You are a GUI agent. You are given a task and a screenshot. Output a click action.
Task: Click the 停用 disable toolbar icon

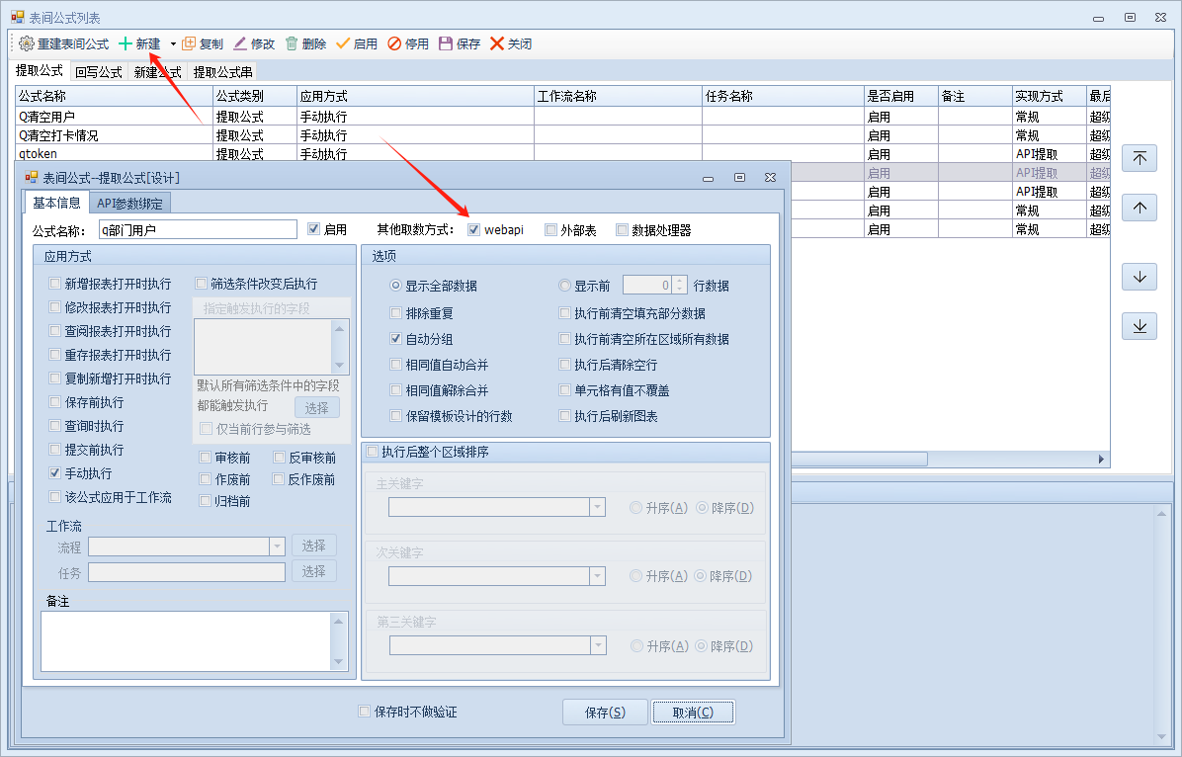point(394,44)
